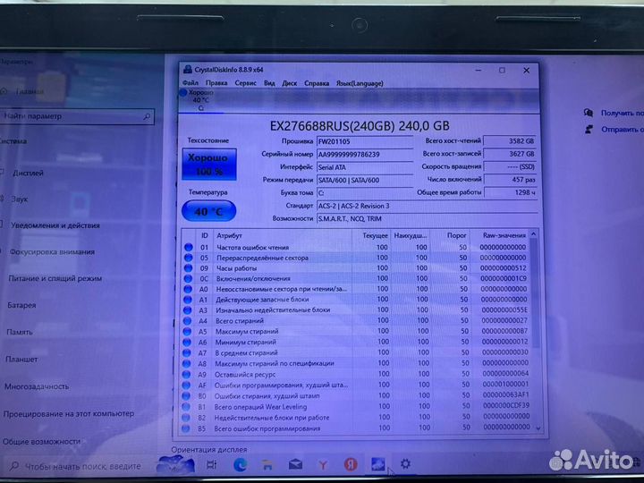Open Уведомления и действия in Settings
The image size is (644, 483).
[55, 225]
